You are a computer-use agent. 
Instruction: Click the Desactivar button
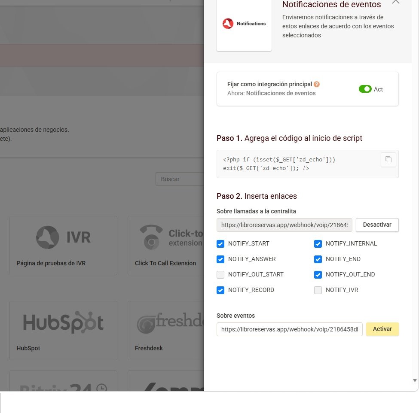point(377,225)
